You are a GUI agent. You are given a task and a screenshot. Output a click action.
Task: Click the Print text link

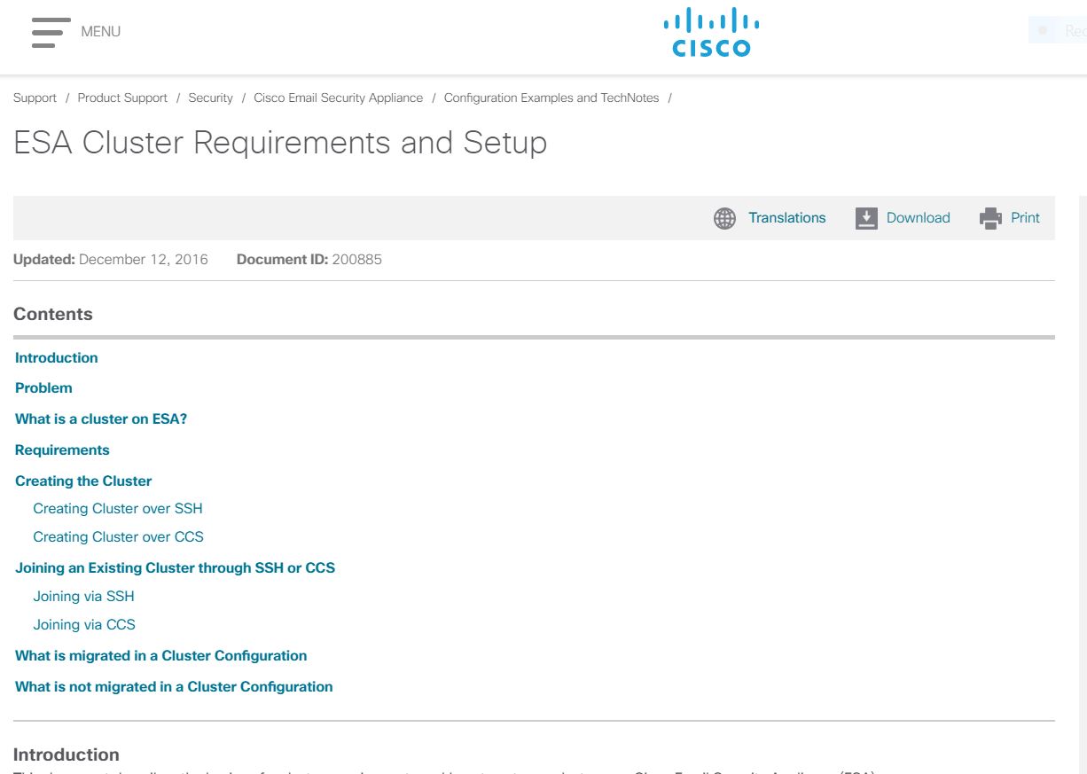coord(1025,218)
